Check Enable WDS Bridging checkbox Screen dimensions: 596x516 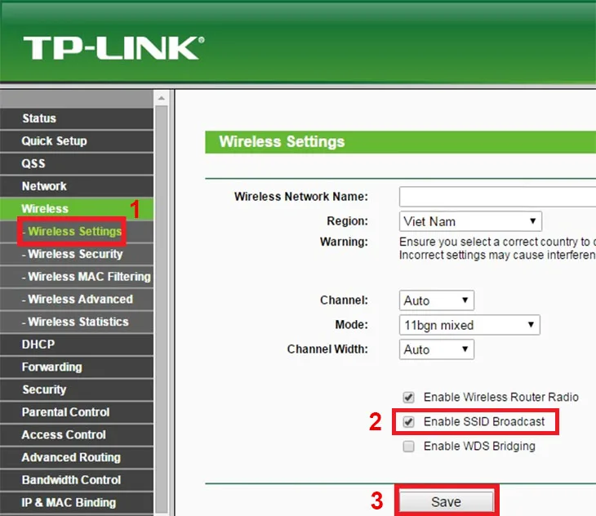(x=408, y=446)
